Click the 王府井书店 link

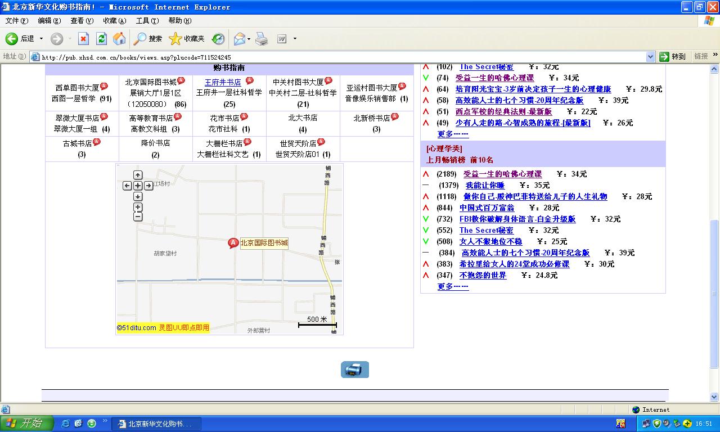point(223,82)
